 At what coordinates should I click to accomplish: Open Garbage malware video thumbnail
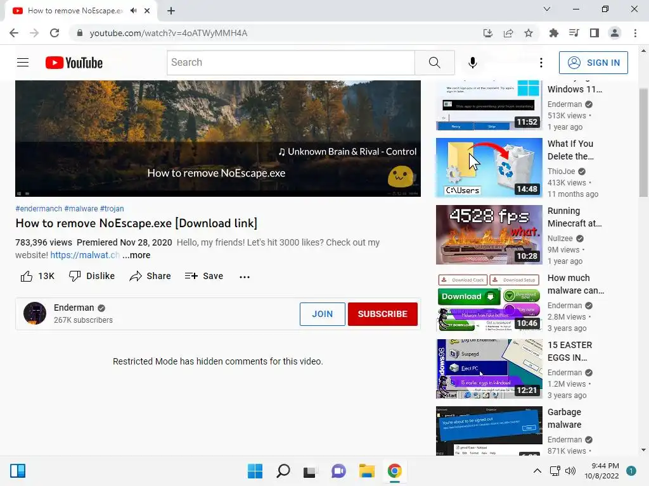(489, 430)
